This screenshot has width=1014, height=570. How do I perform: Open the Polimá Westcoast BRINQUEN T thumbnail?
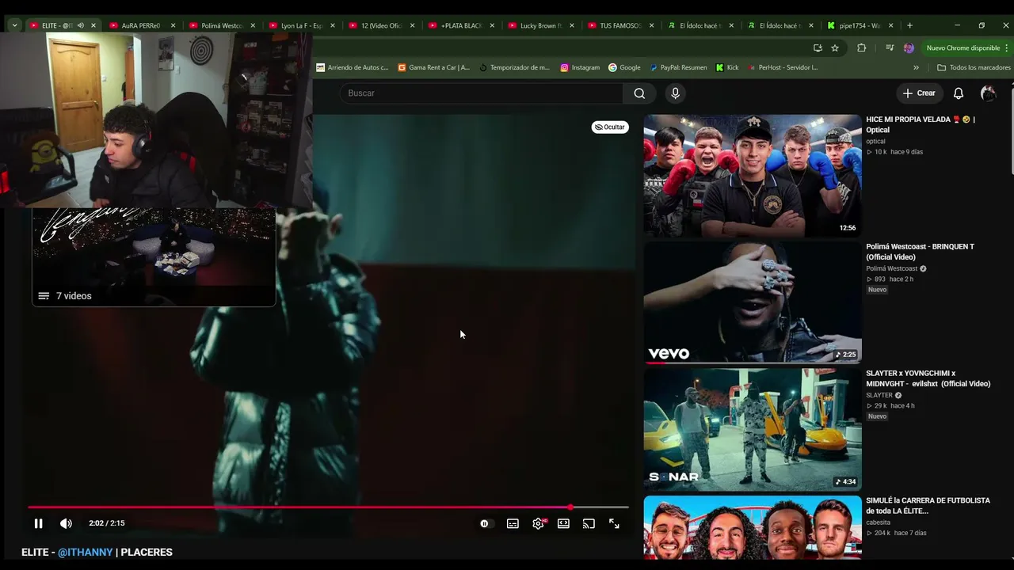click(x=753, y=302)
